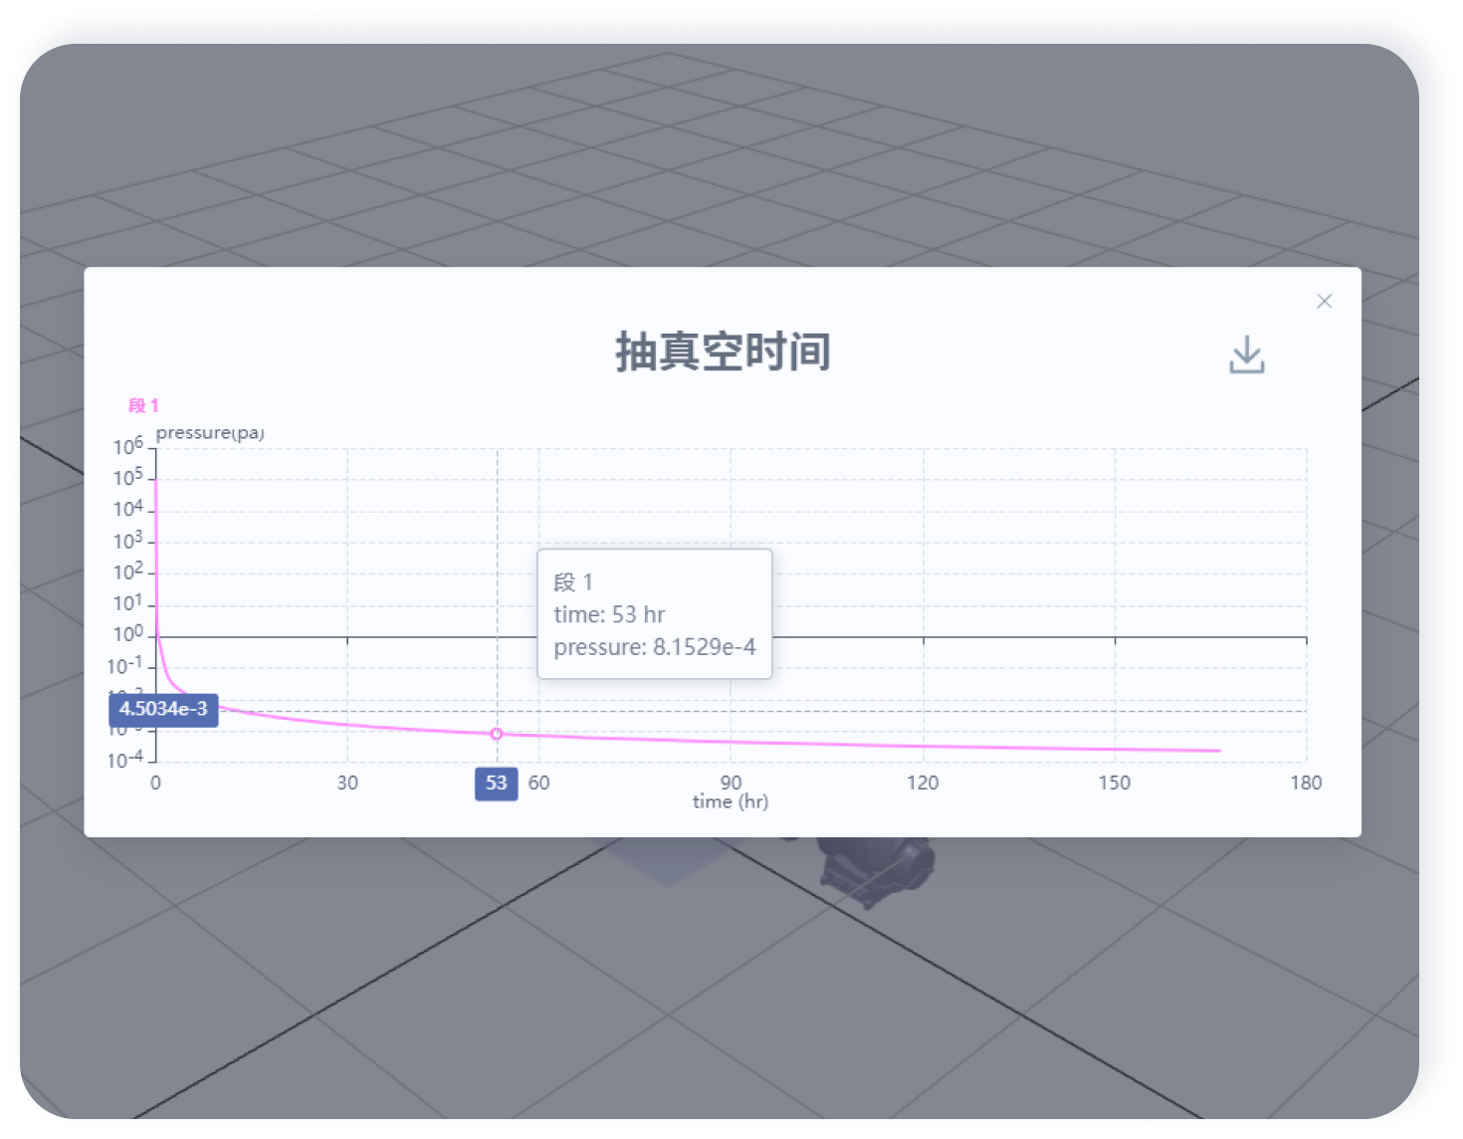The height and width of the screenshot is (1139, 1463).
Task: Click the highlighted data point at 53 hr
Action: coord(497,734)
